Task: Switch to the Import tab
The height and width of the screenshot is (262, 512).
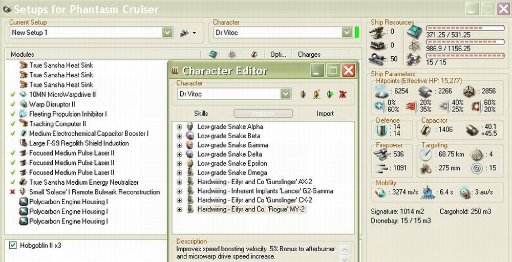Action: (325, 114)
